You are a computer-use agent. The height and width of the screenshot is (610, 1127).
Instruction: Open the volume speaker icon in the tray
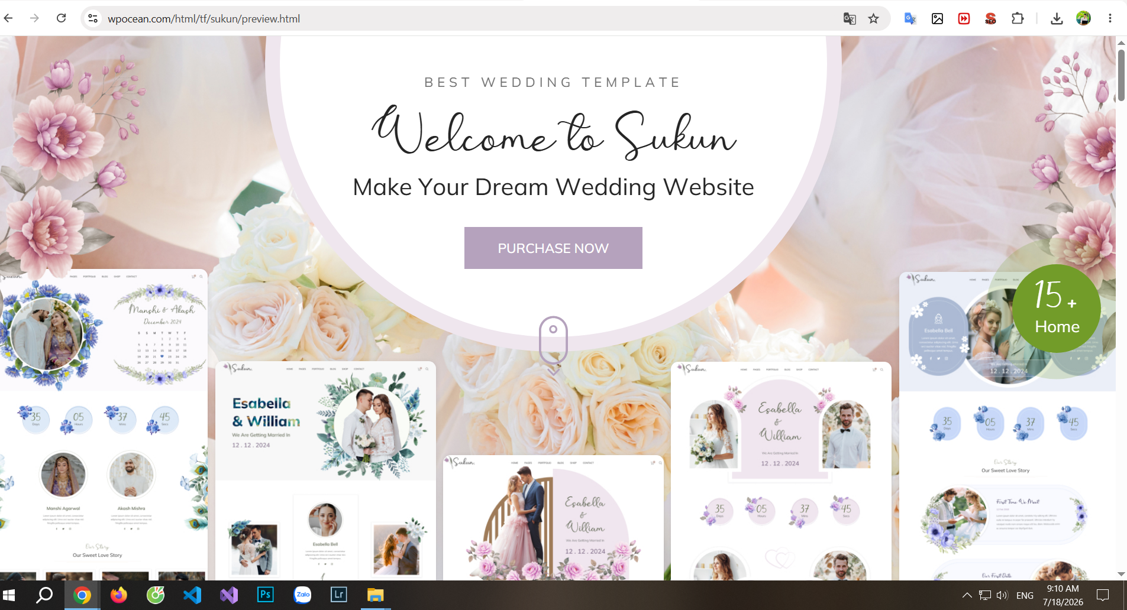coord(1002,595)
